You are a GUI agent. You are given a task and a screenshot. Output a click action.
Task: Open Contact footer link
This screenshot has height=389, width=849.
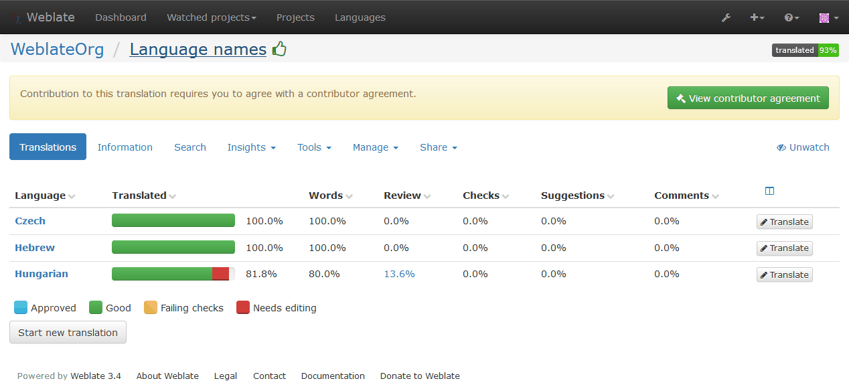[x=269, y=376]
